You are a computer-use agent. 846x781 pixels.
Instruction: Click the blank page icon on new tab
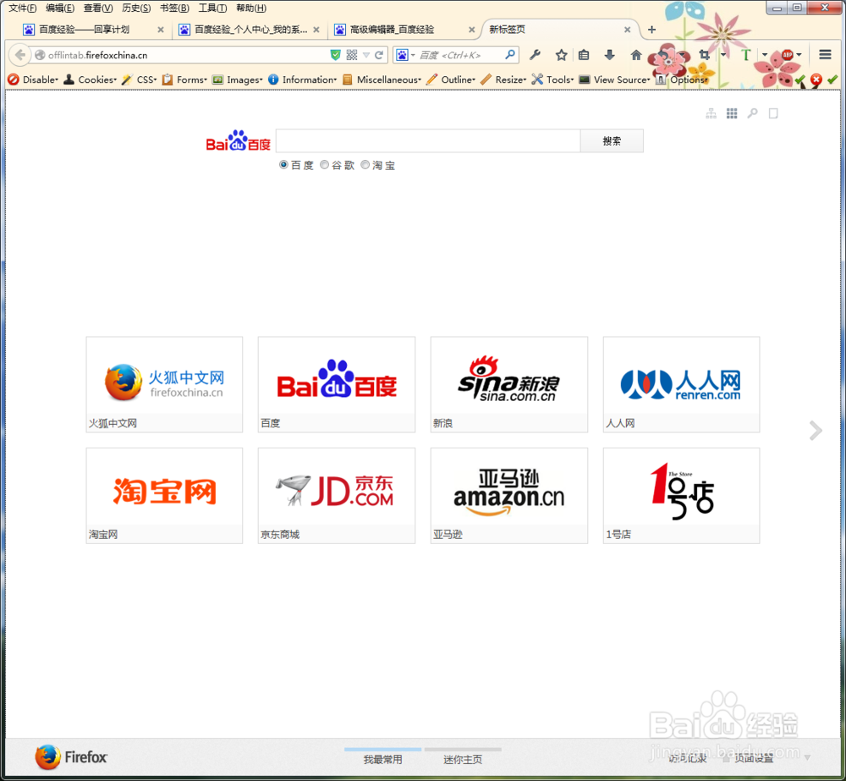(x=773, y=113)
